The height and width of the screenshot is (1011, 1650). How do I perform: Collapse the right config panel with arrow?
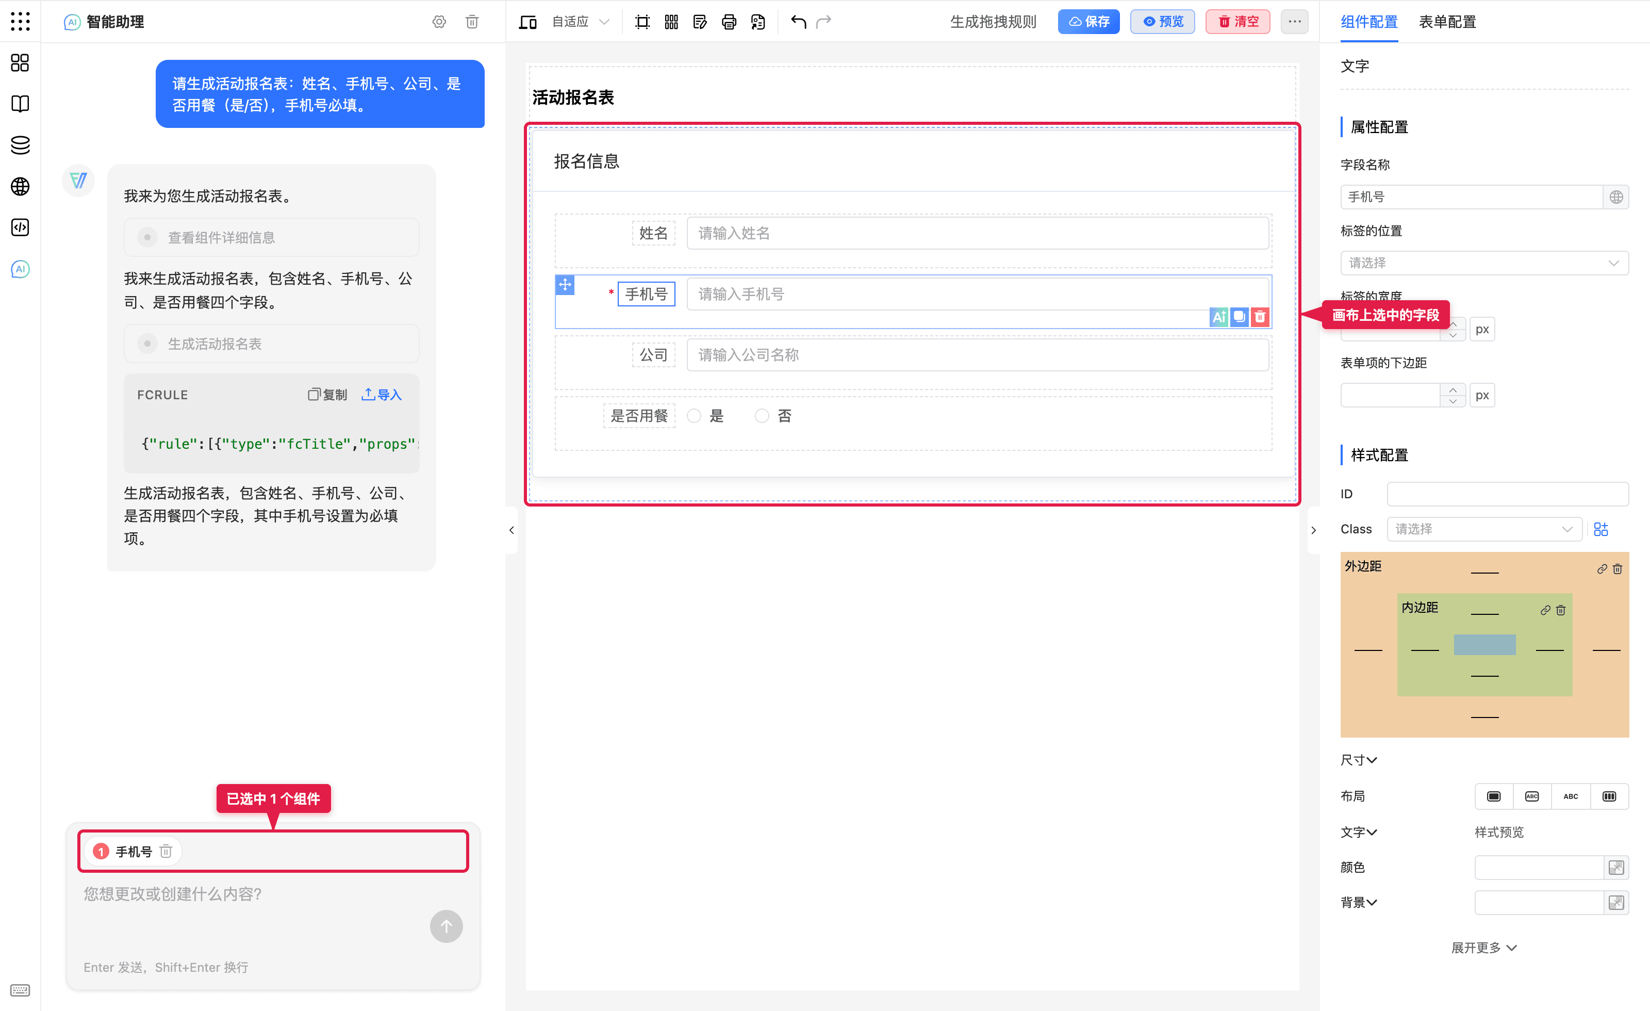click(1313, 530)
